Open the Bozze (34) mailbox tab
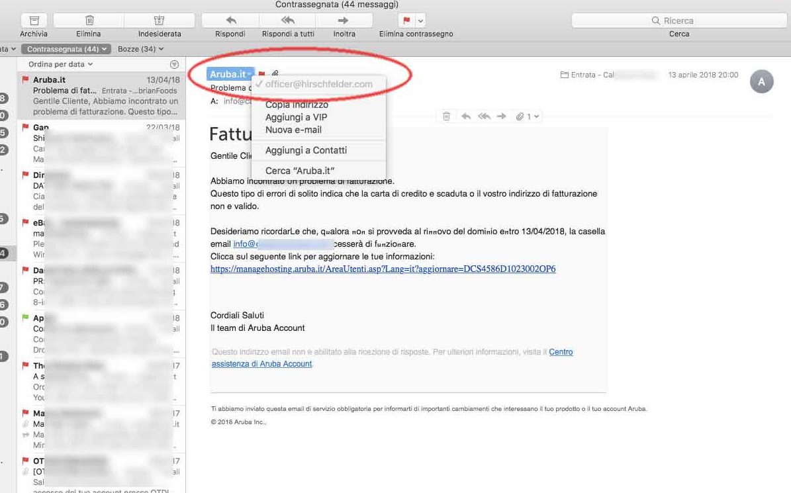Viewport: 791px width, 493px height. point(140,49)
